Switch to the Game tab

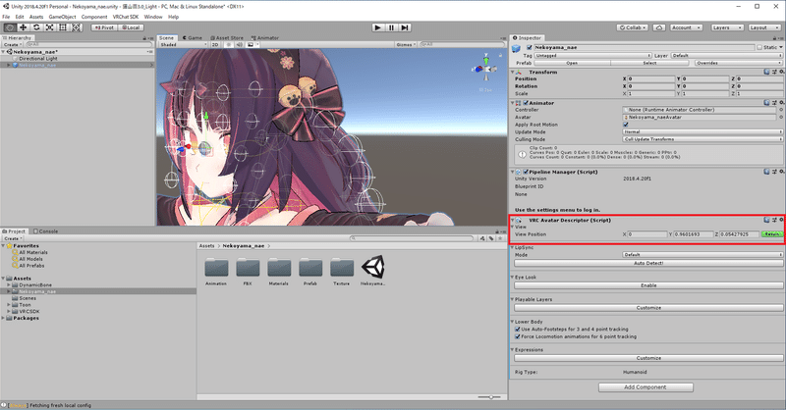(193, 38)
